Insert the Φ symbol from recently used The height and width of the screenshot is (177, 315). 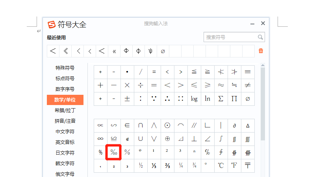126,51
